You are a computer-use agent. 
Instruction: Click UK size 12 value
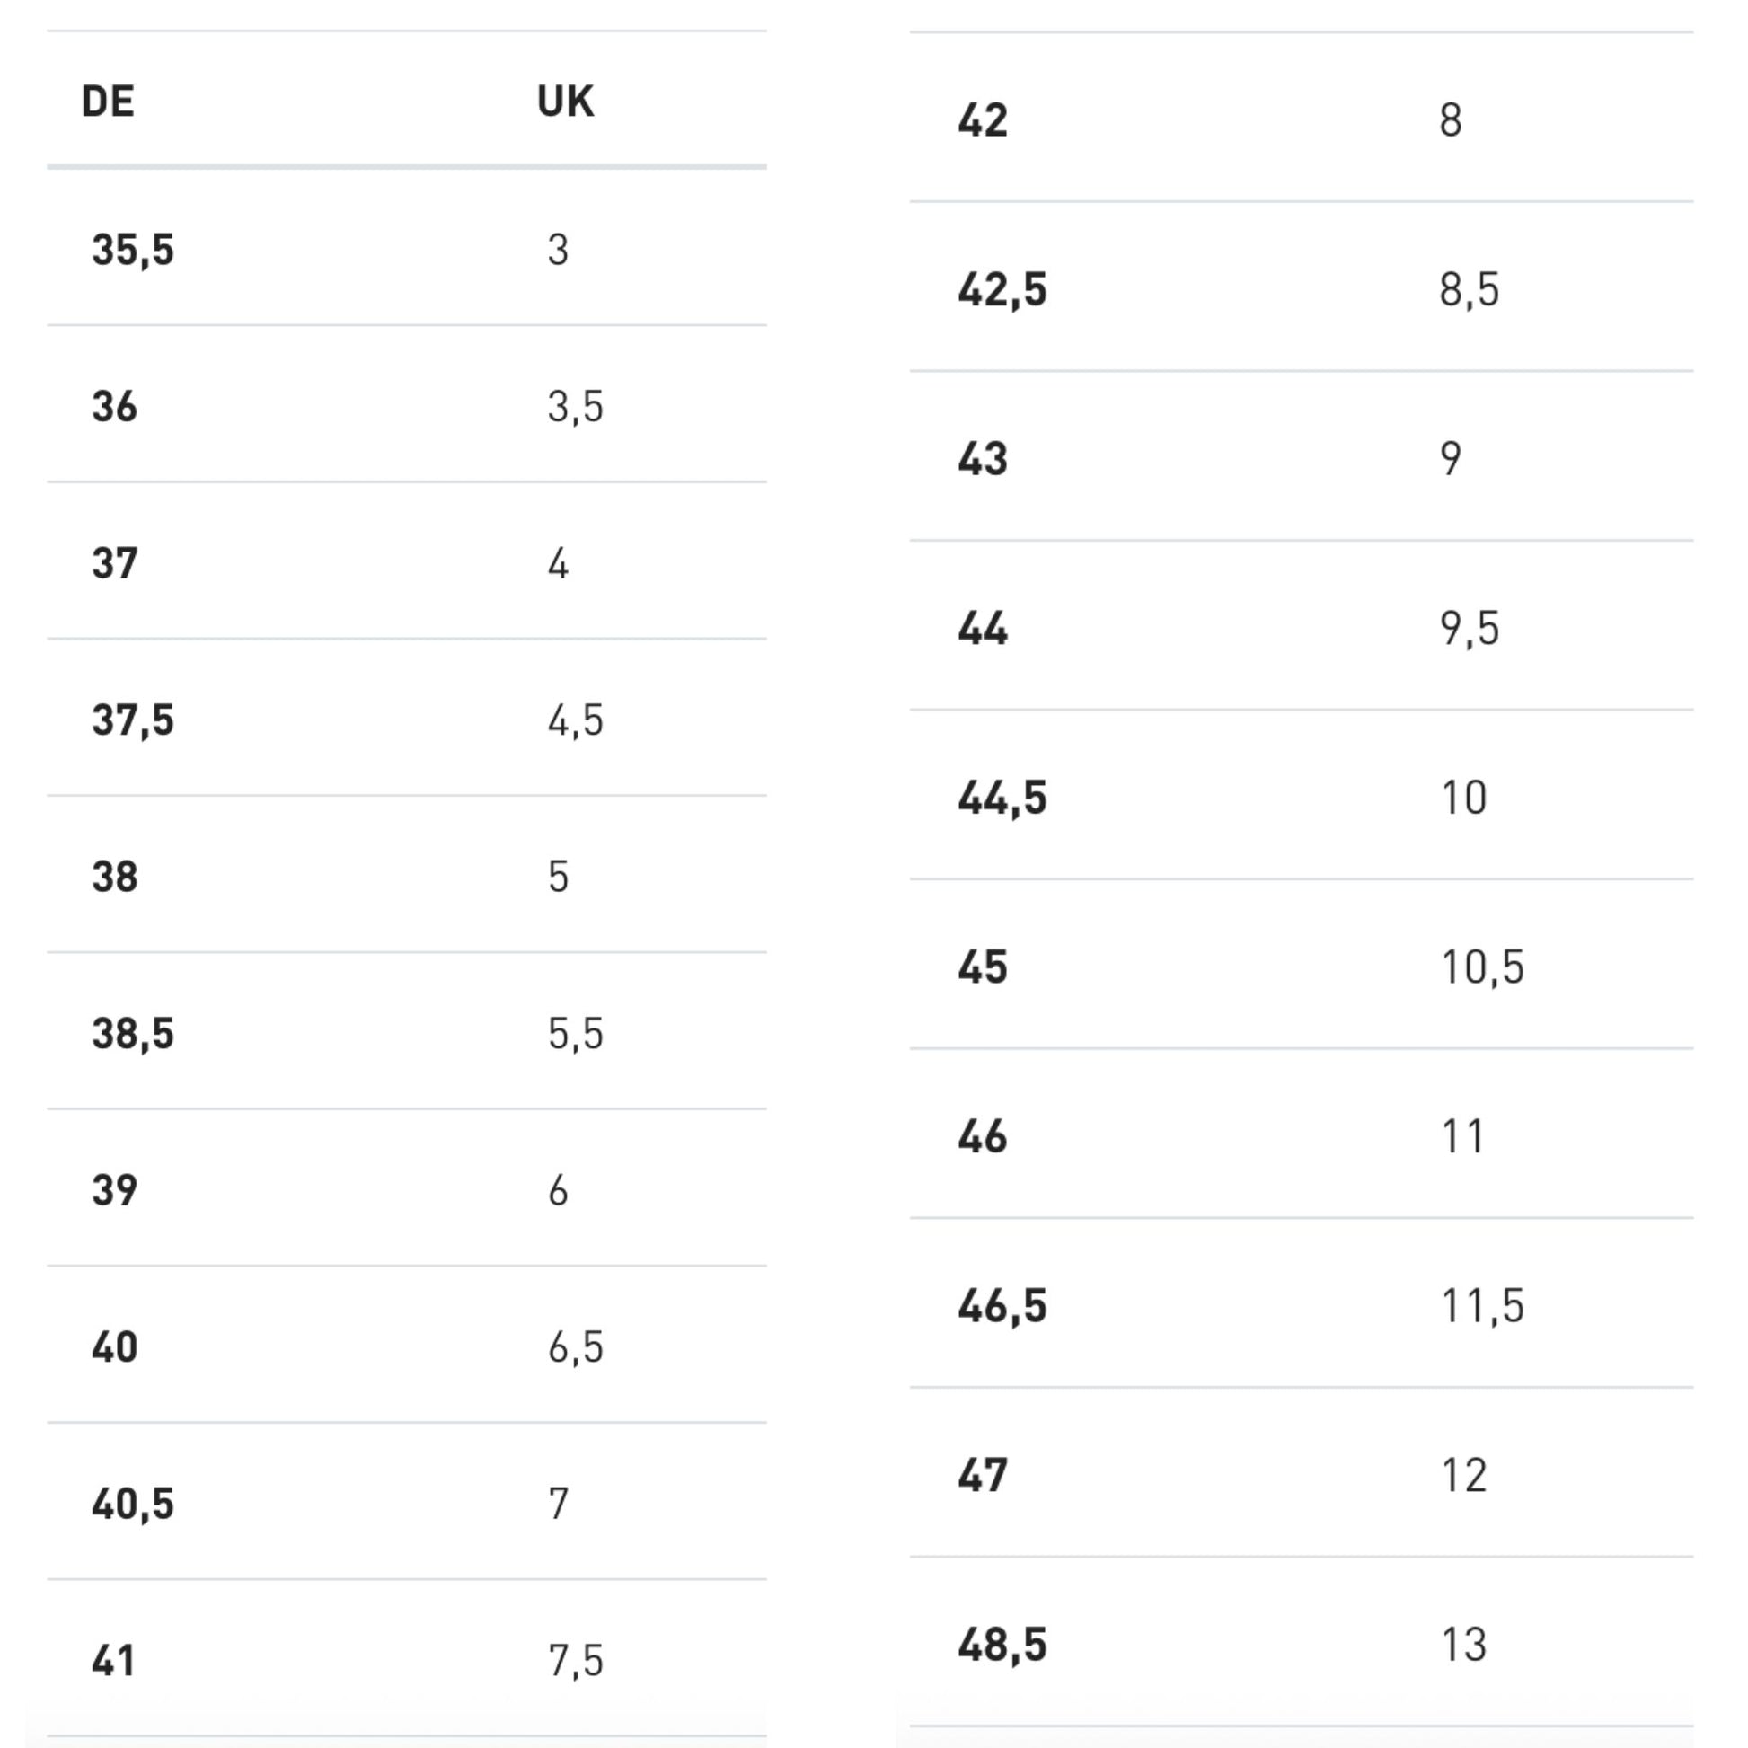pyautogui.click(x=1464, y=1476)
